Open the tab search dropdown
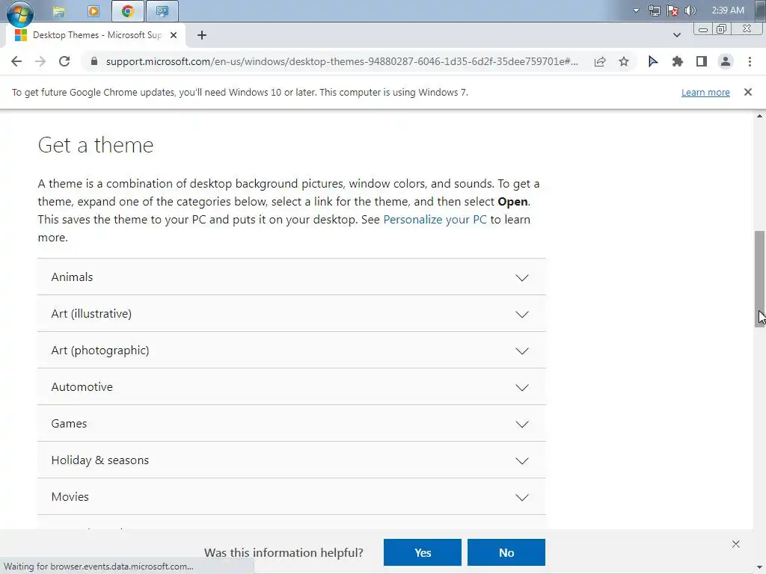 click(x=676, y=35)
